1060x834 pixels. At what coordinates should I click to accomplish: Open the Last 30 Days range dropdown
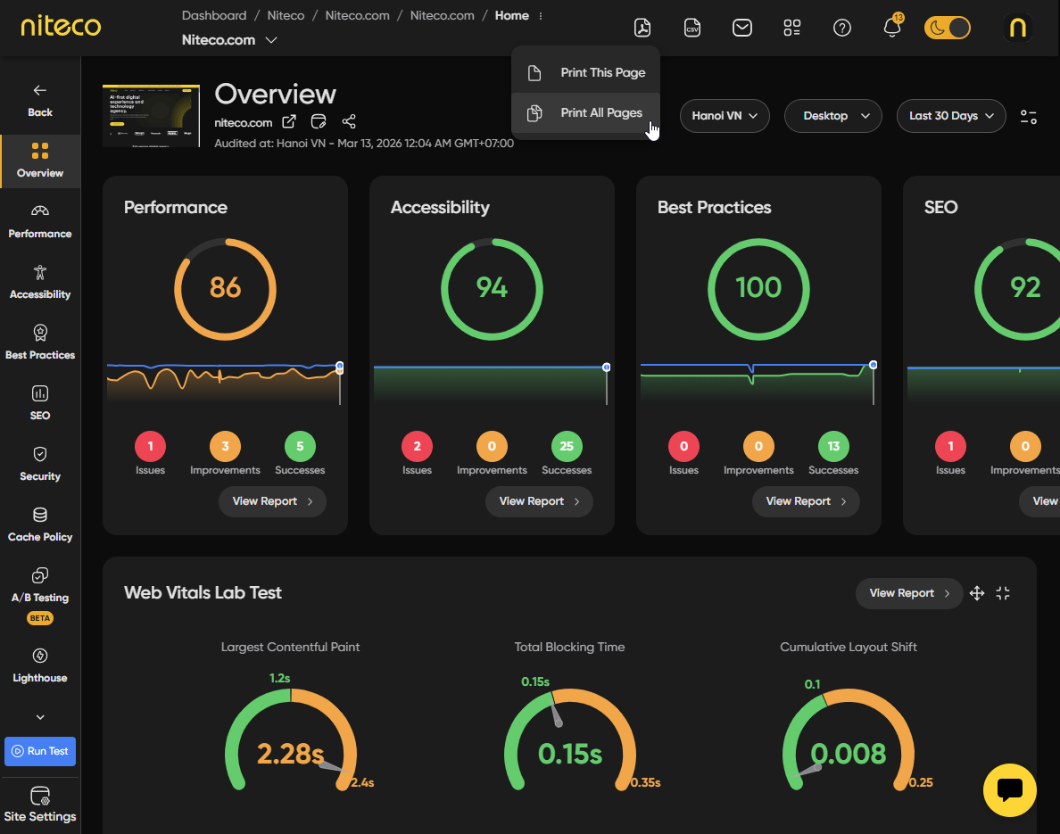(951, 116)
